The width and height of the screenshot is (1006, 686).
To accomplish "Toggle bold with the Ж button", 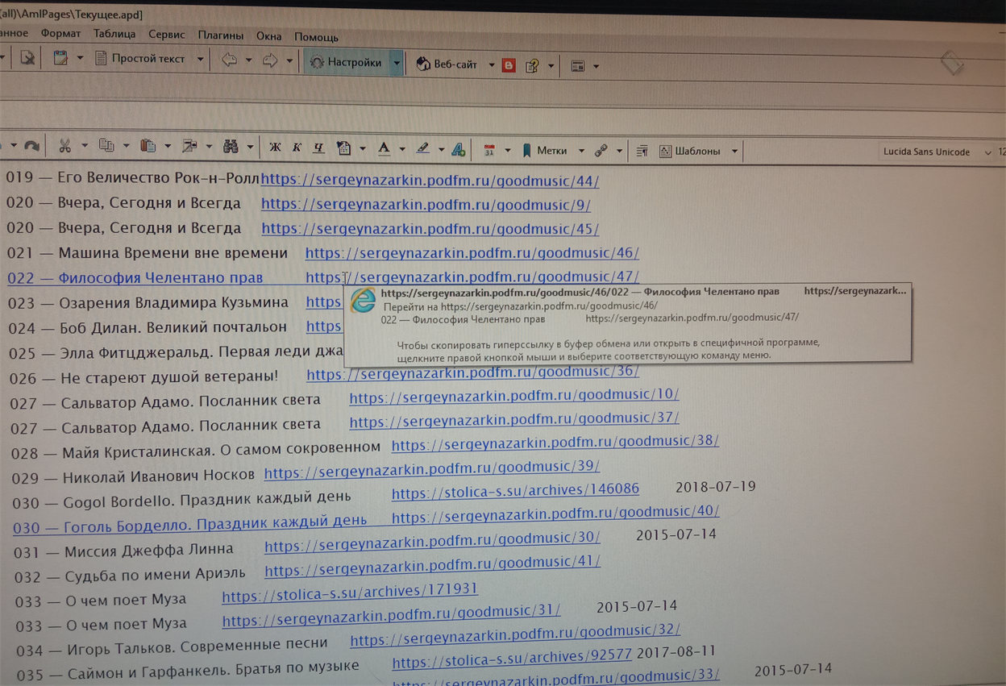I will (x=275, y=148).
